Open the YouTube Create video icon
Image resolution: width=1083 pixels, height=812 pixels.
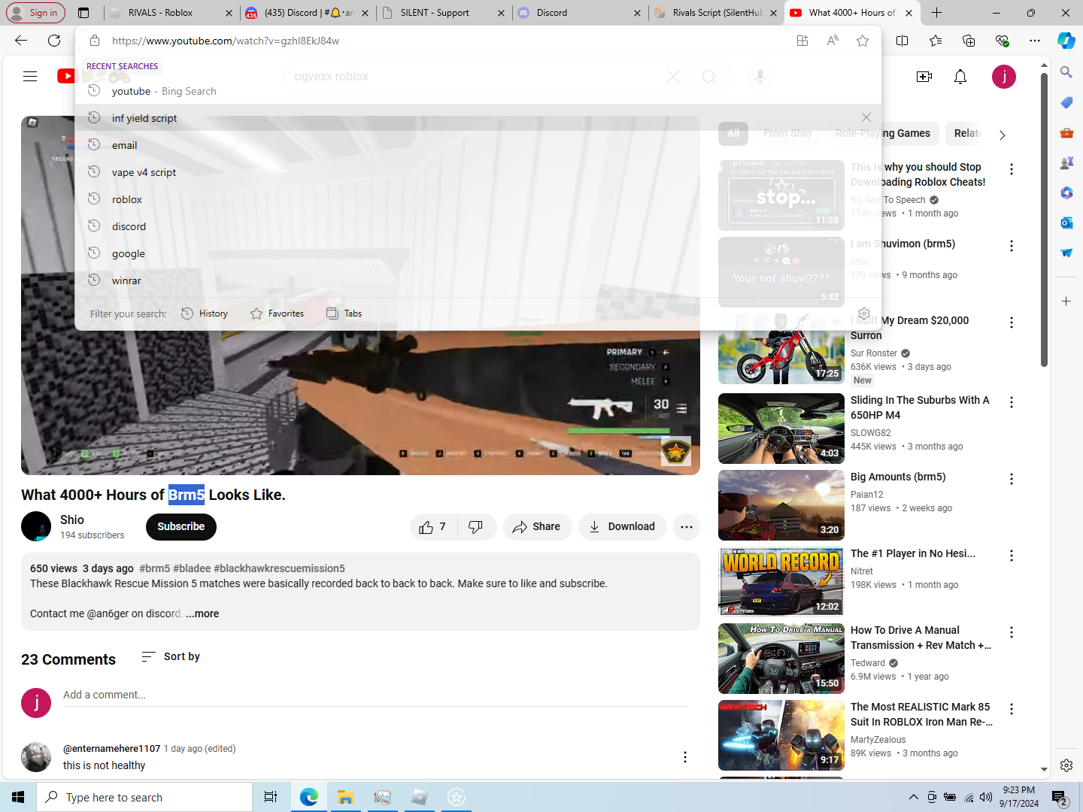(x=924, y=77)
